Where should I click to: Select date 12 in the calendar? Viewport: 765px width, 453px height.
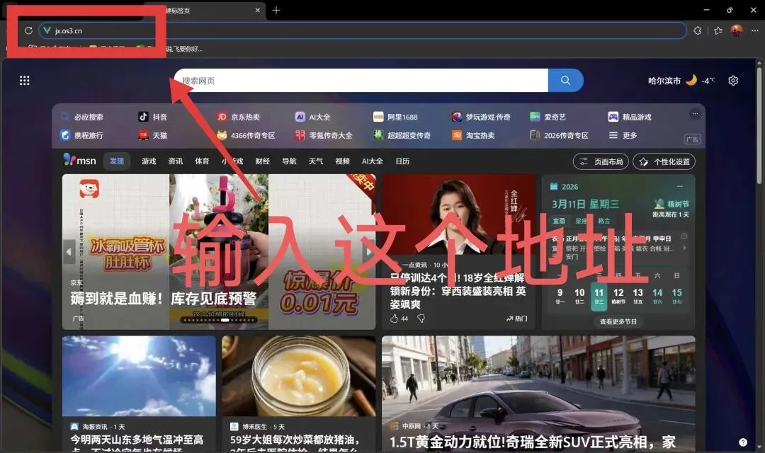tap(618, 295)
